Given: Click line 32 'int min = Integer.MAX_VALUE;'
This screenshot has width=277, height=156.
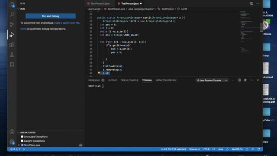Looking at the screenshot, I should [x=119, y=35].
